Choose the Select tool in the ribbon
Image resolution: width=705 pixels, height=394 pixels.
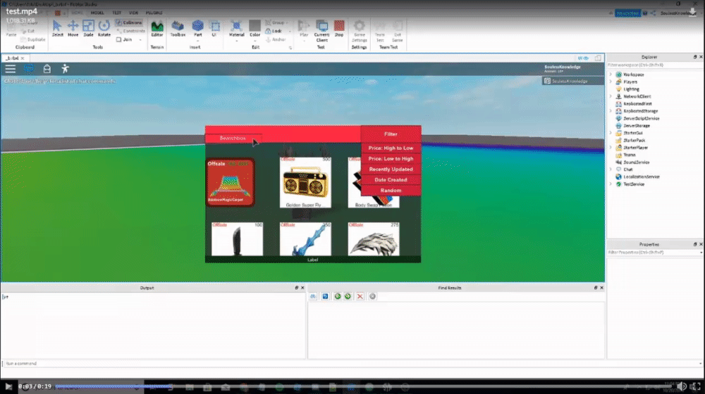click(x=57, y=28)
